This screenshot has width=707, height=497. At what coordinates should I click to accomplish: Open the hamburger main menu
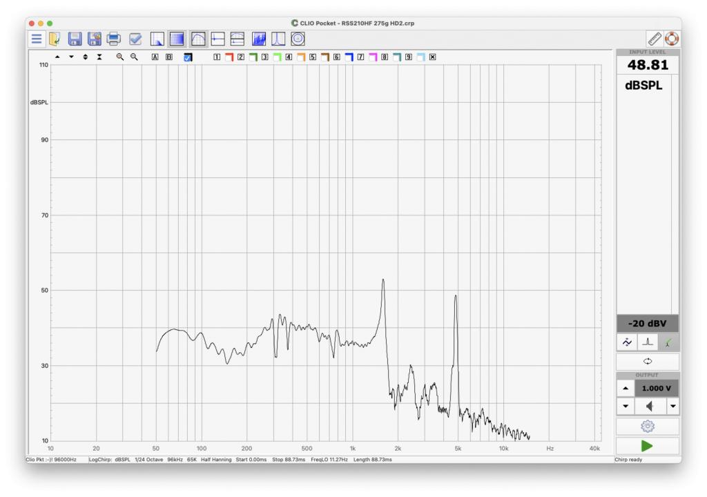pyautogui.click(x=37, y=39)
